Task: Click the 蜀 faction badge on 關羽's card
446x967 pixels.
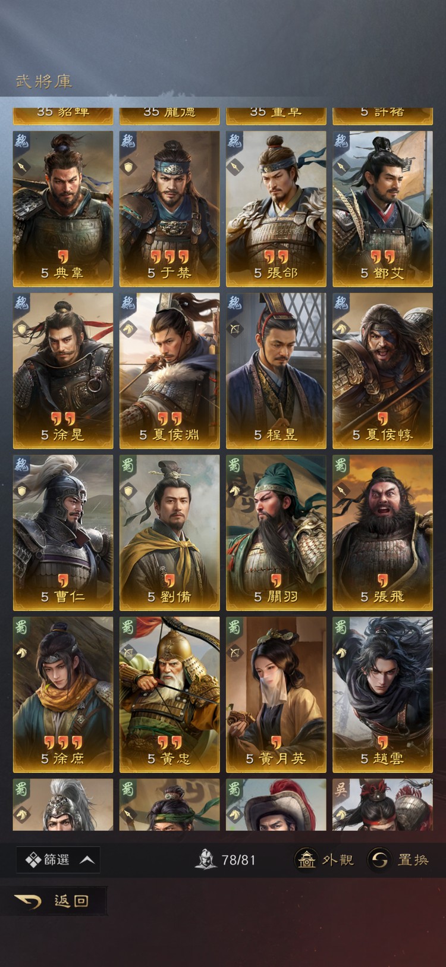Action: click(235, 465)
